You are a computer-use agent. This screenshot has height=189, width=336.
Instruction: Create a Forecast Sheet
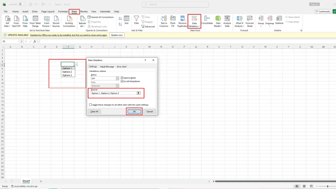[x=250, y=21]
